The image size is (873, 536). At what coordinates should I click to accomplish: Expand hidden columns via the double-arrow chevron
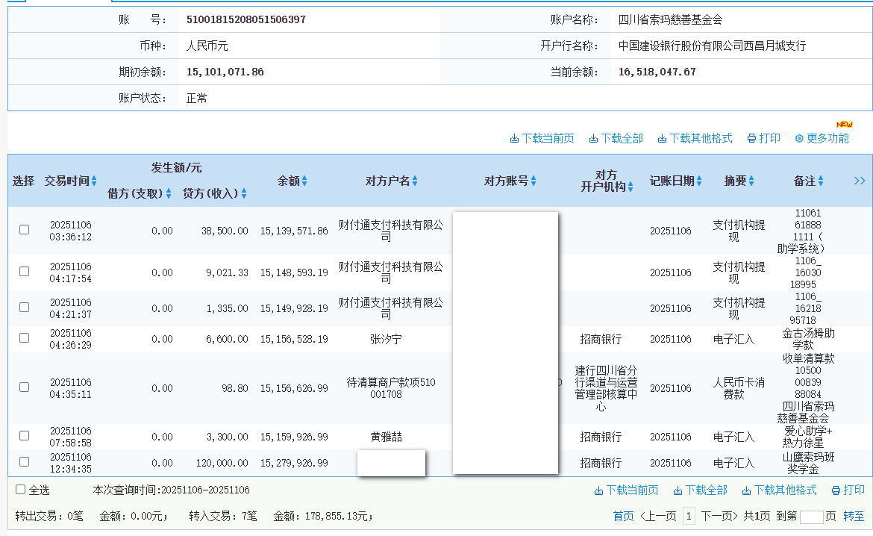pyautogui.click(x=859, y=181)
